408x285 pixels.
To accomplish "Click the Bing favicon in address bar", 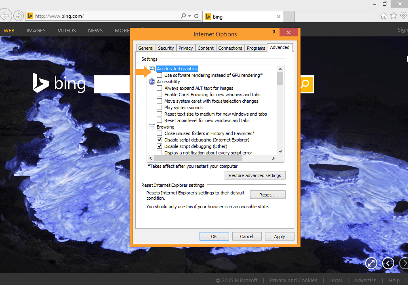I will pos(30,16).
